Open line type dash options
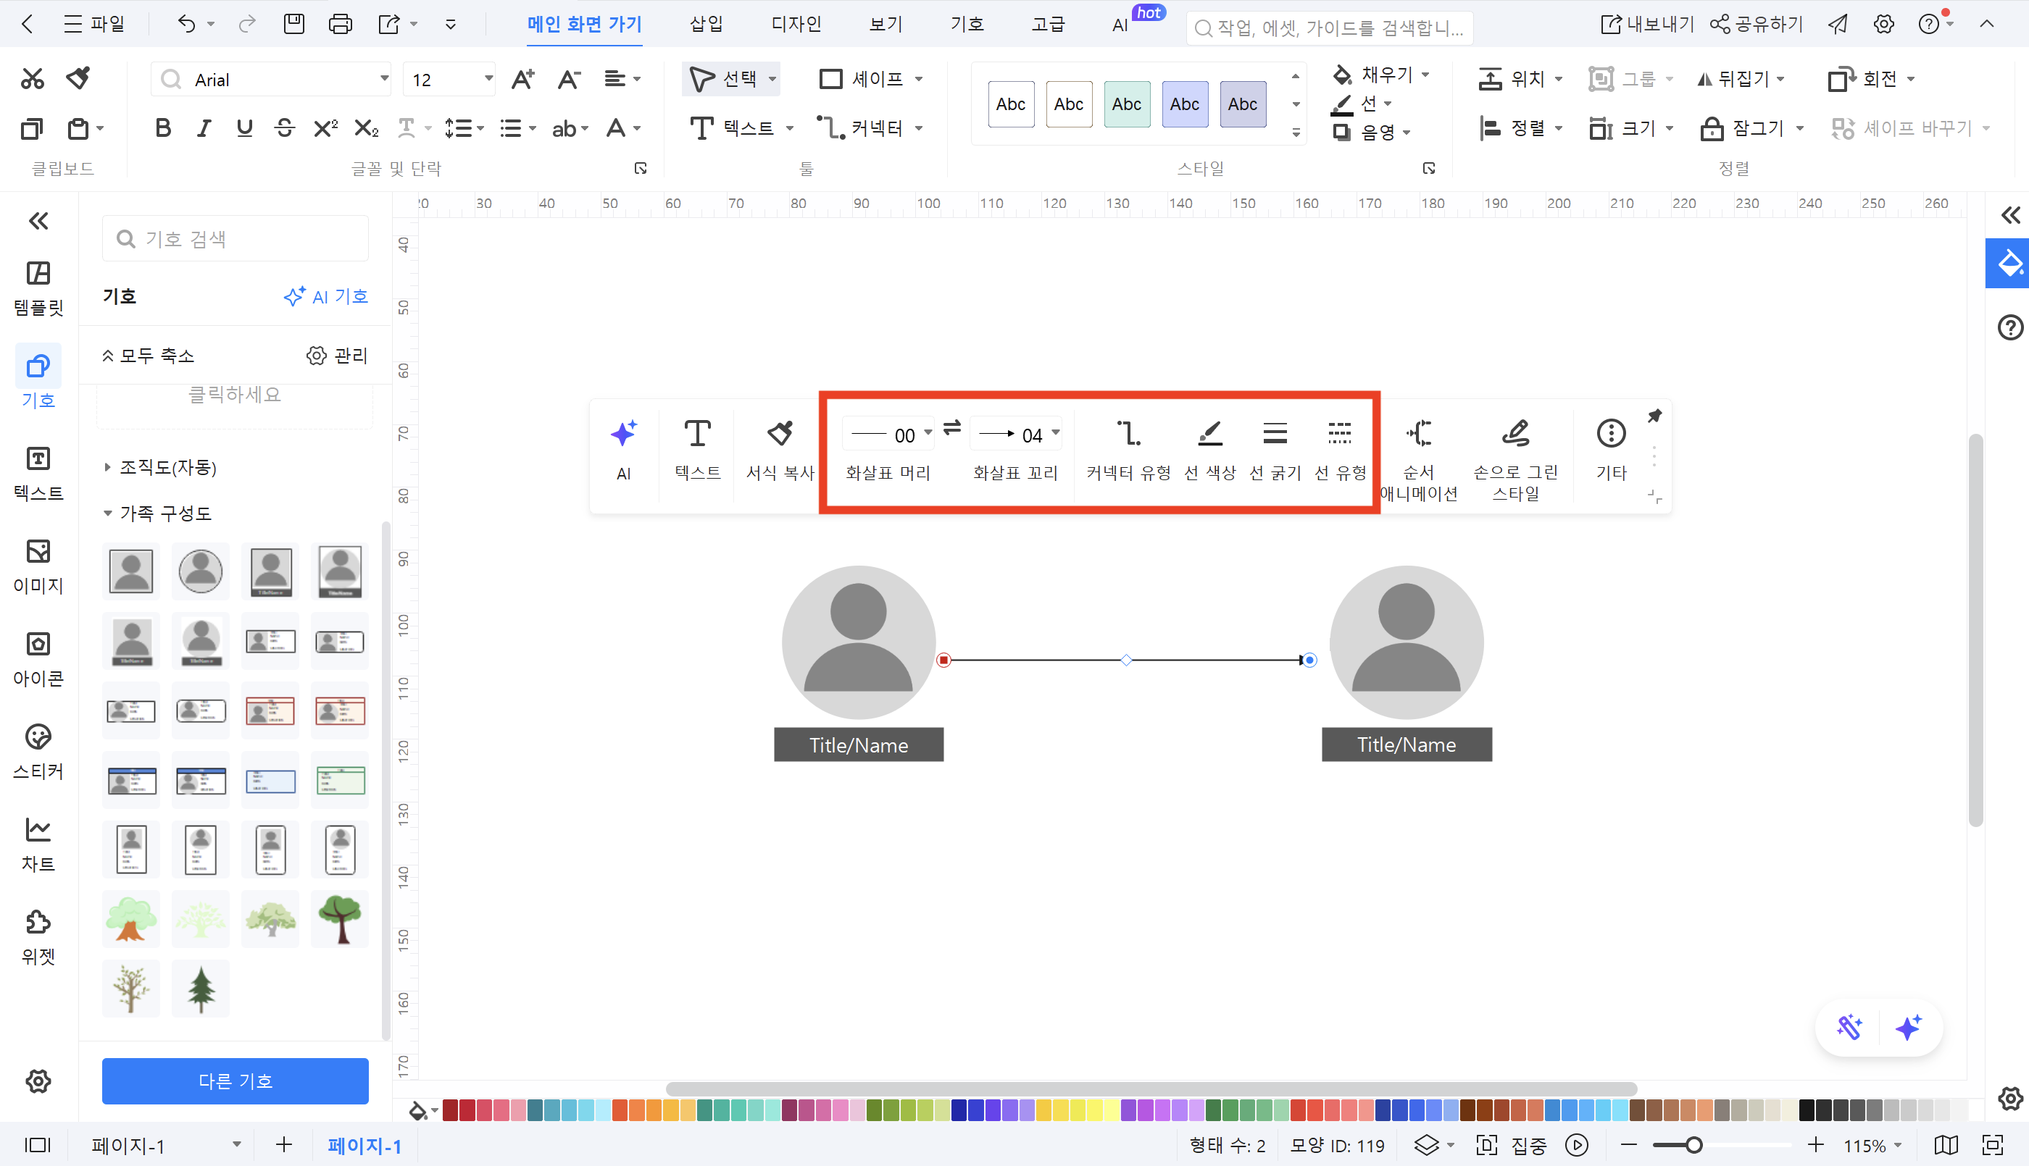 click(1339, 435)
